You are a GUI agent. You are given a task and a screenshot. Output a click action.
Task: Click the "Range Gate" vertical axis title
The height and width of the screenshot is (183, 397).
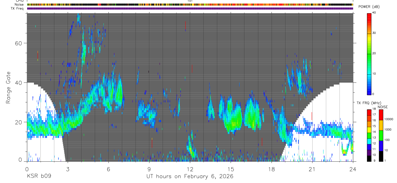8,87
